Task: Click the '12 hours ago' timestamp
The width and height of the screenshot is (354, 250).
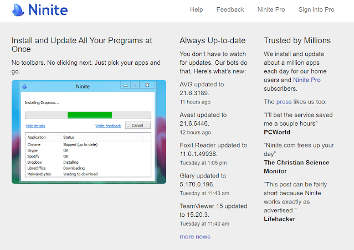Action: pyautogui.click(x=196, y=132)
